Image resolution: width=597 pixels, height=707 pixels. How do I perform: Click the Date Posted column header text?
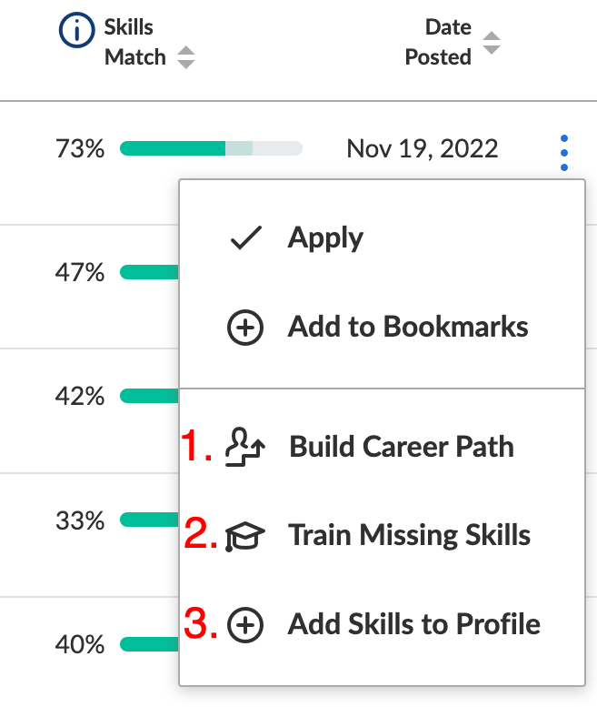[438, 43]
